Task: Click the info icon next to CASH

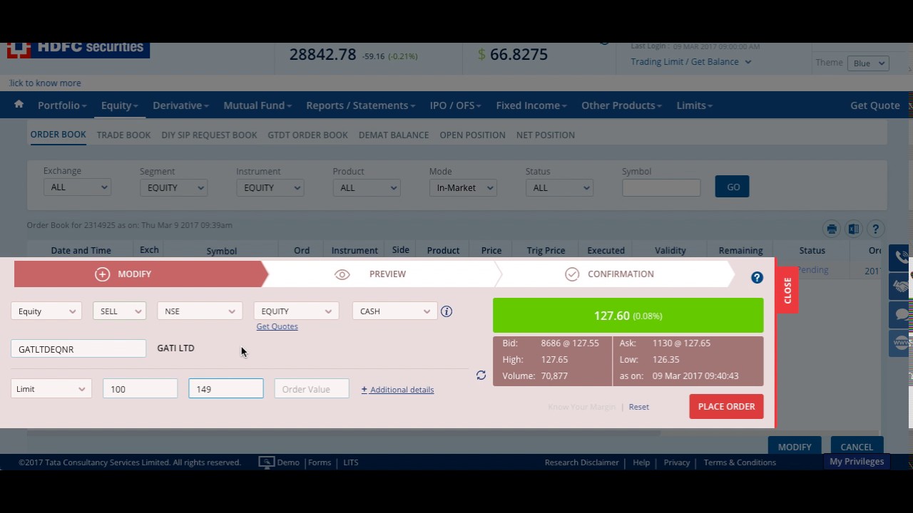Action: (x=447, y=311)
